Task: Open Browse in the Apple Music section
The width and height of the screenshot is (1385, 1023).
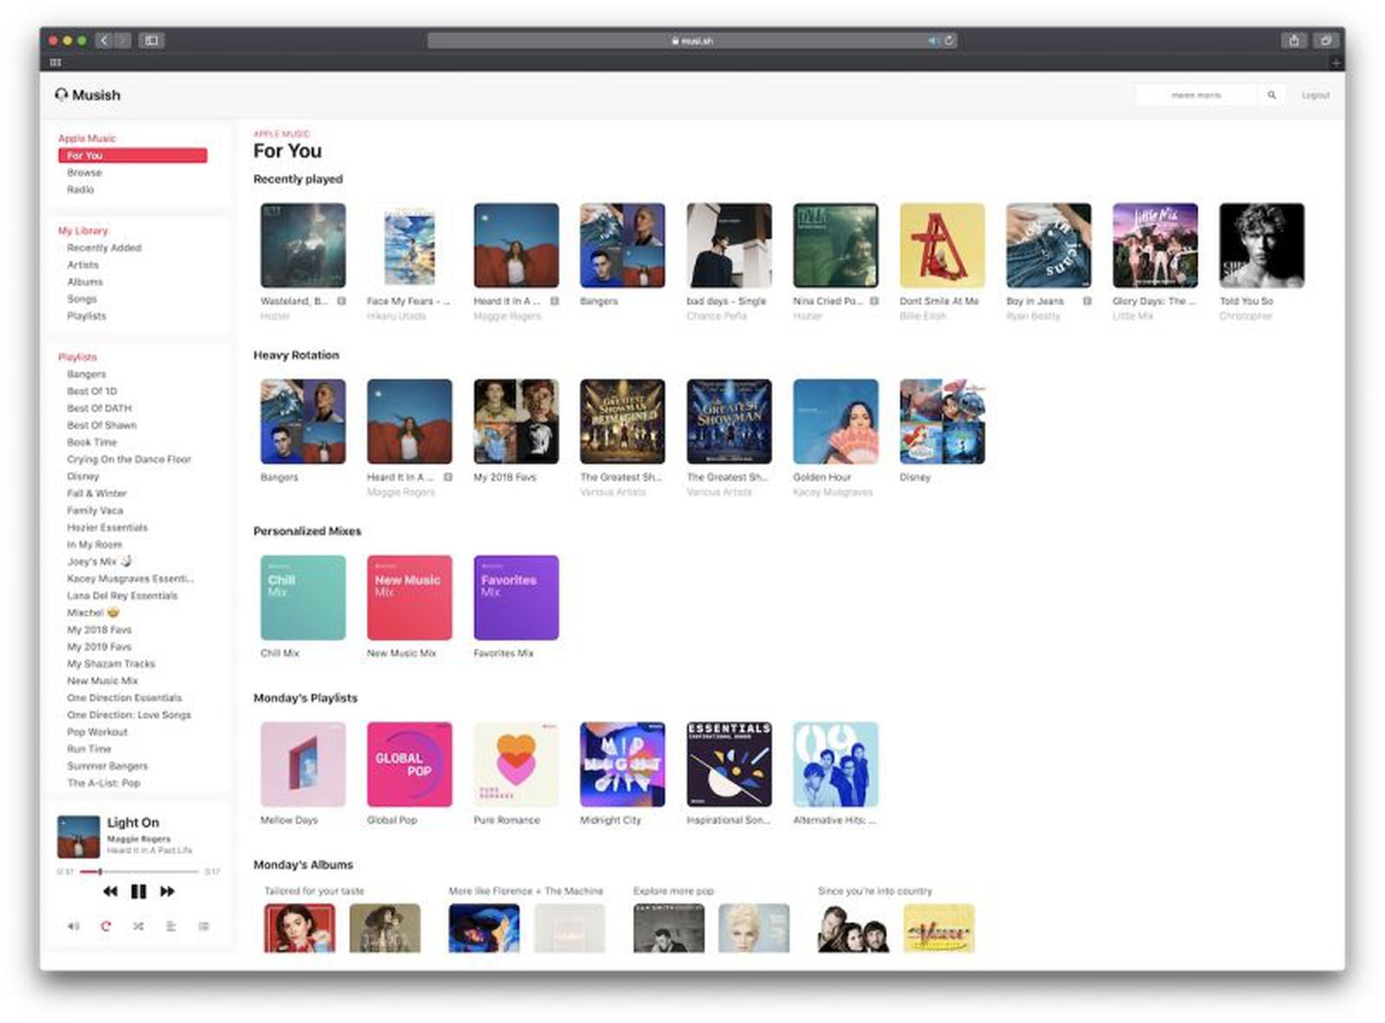Action: click(x=84, y=172)
